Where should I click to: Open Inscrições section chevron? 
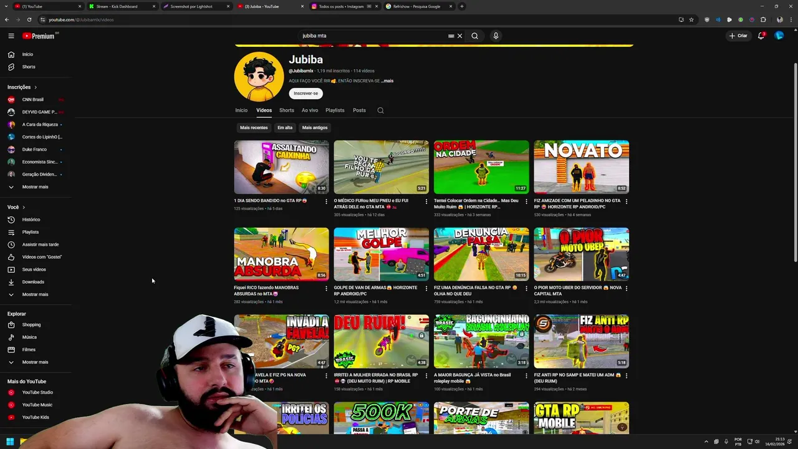point(36,87)
